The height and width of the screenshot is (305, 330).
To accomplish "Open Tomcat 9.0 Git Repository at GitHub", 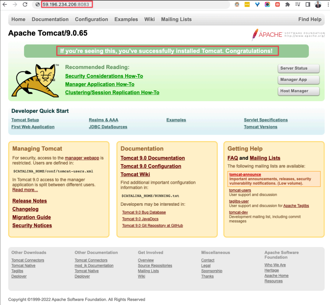I will (152, 225).
